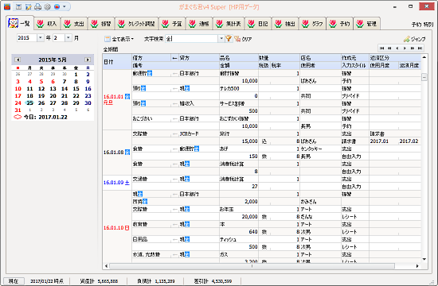Viewport: 438px width, 286px height.
Task: Click the red circle today marker icon
Action: [x=18, y=117]
